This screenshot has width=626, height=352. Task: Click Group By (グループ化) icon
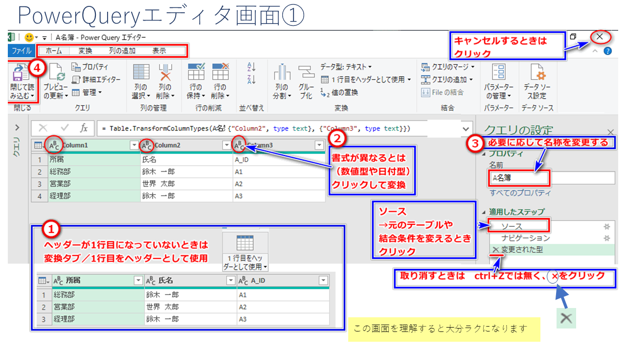tap(306, 73)
